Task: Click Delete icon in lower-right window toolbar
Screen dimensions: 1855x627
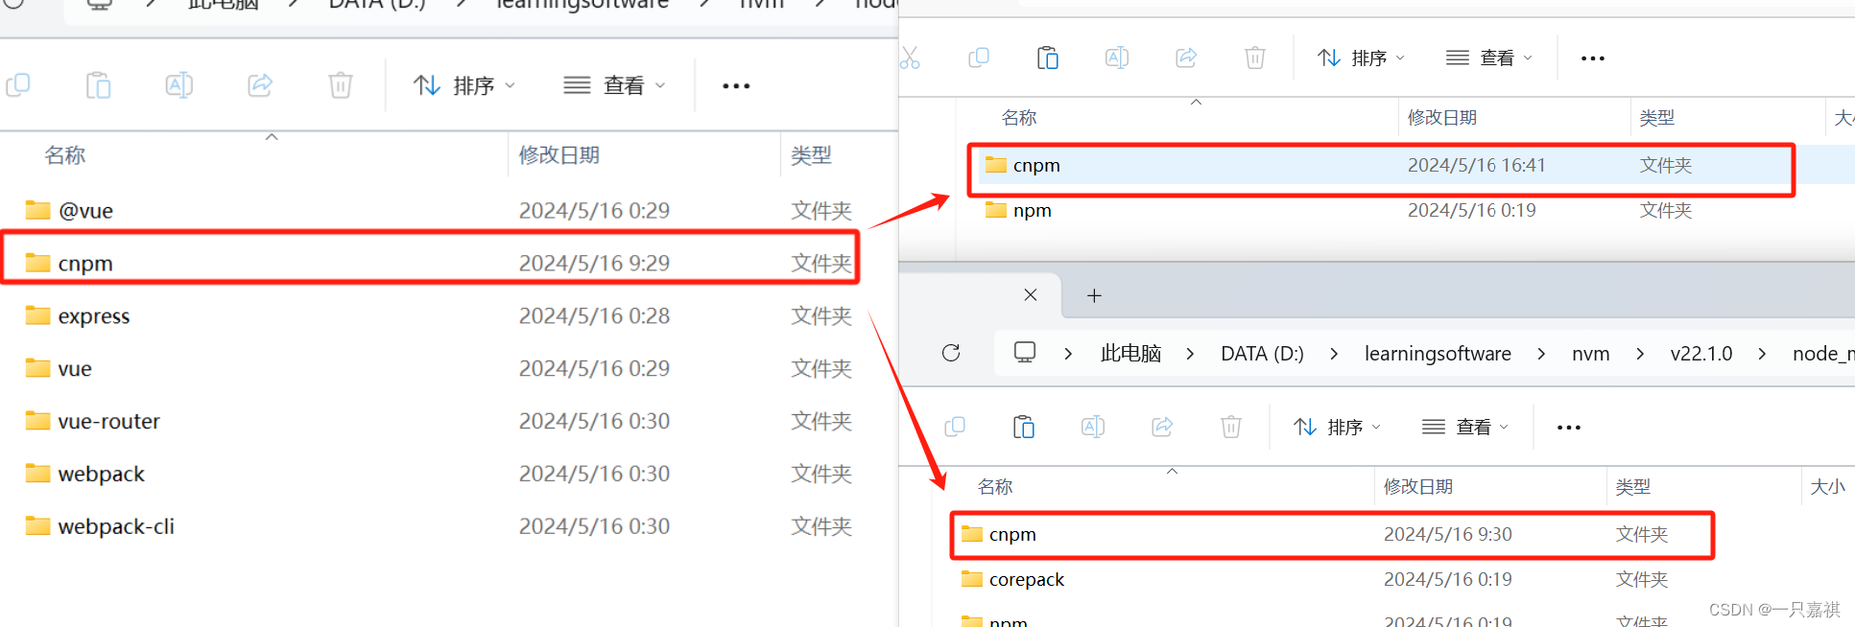Action: coord(1231,427)
